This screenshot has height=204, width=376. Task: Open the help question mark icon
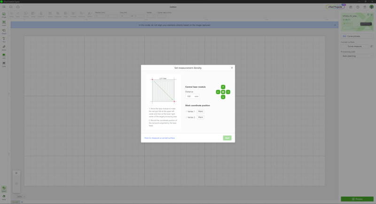pos(358,7)
